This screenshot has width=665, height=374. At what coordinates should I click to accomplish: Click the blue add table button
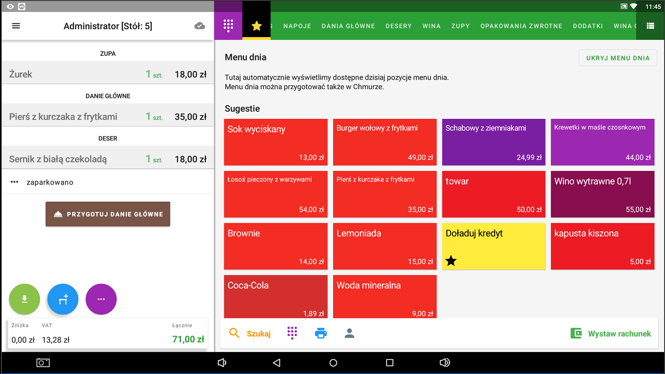[x=63, y=299]
